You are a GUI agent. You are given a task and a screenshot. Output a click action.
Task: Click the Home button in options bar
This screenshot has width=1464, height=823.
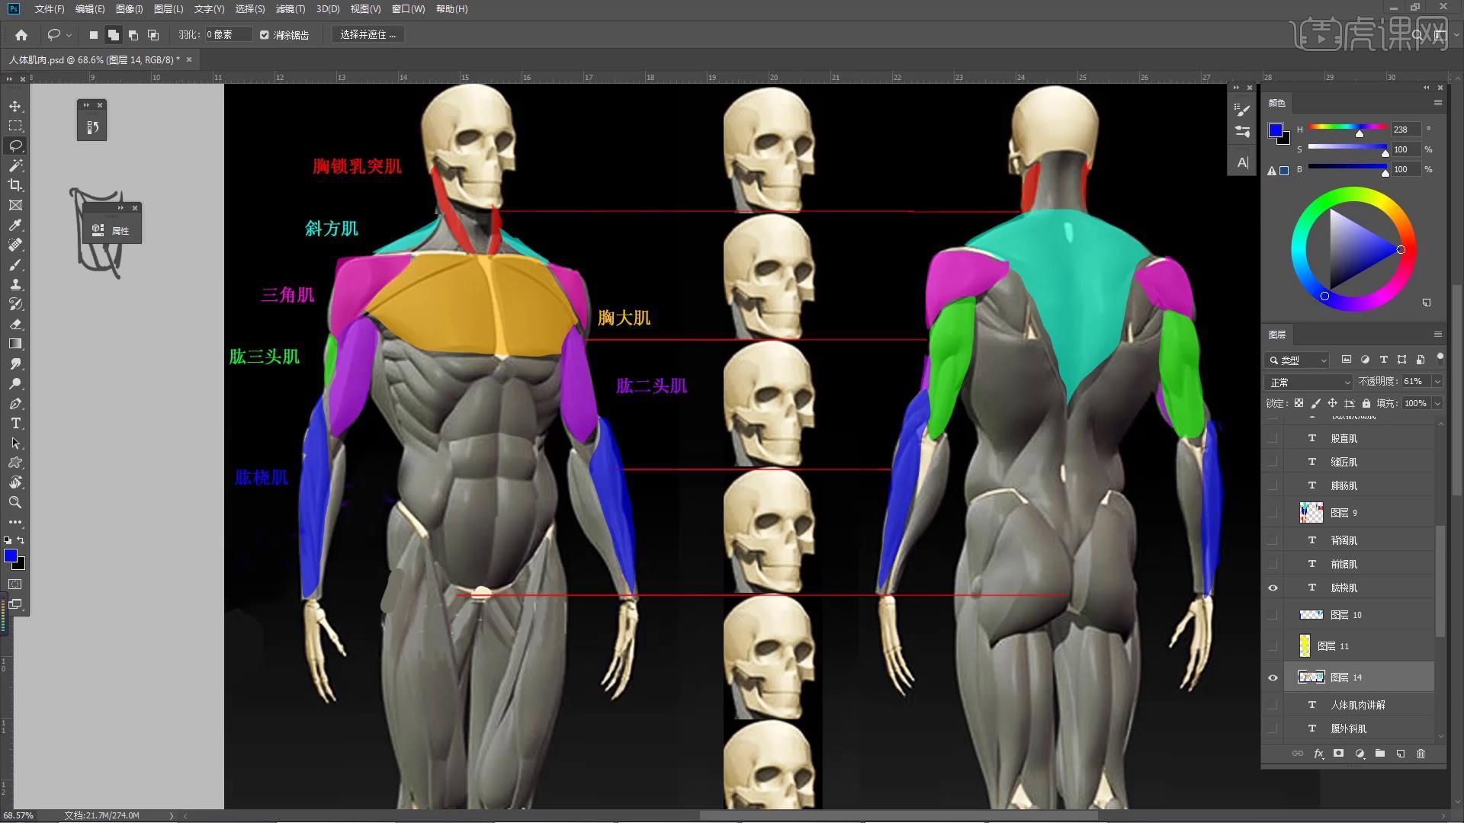coord(21,35)
